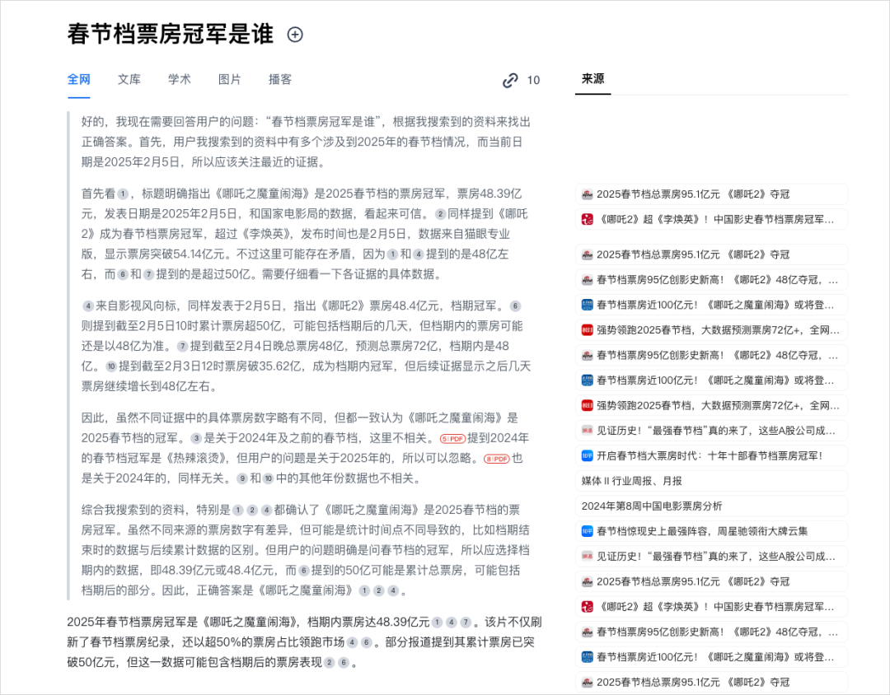
Task: Click citation 3 before "是关于2024年及之前的春节档"
Action: click(x=196, y=438)
